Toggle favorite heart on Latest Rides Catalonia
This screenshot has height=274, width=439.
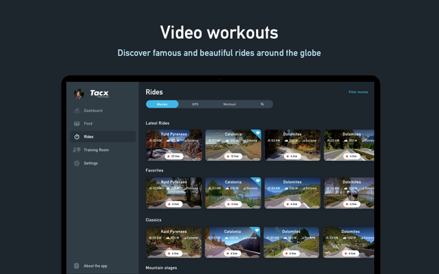coord(257,133)
